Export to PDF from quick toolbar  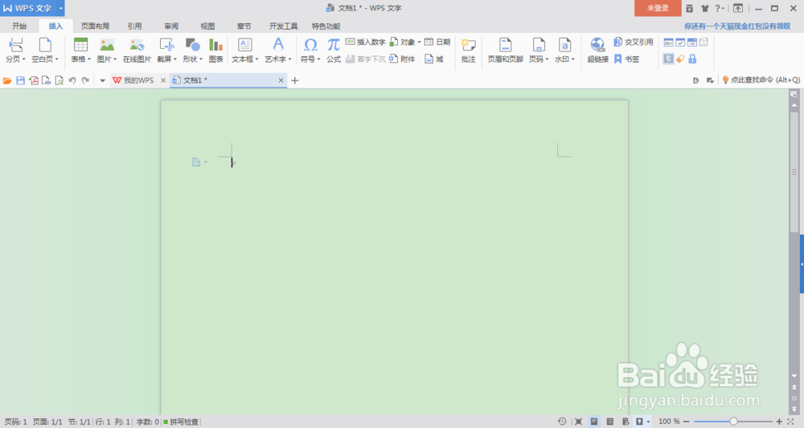tap(34, 80)
